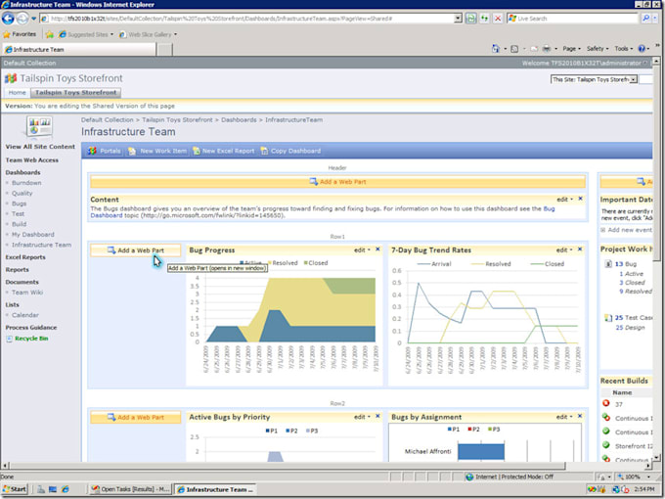Open the Burndown dashboard link
The height and width of the screenshot is (499, 665).
(x=26, y=183)
